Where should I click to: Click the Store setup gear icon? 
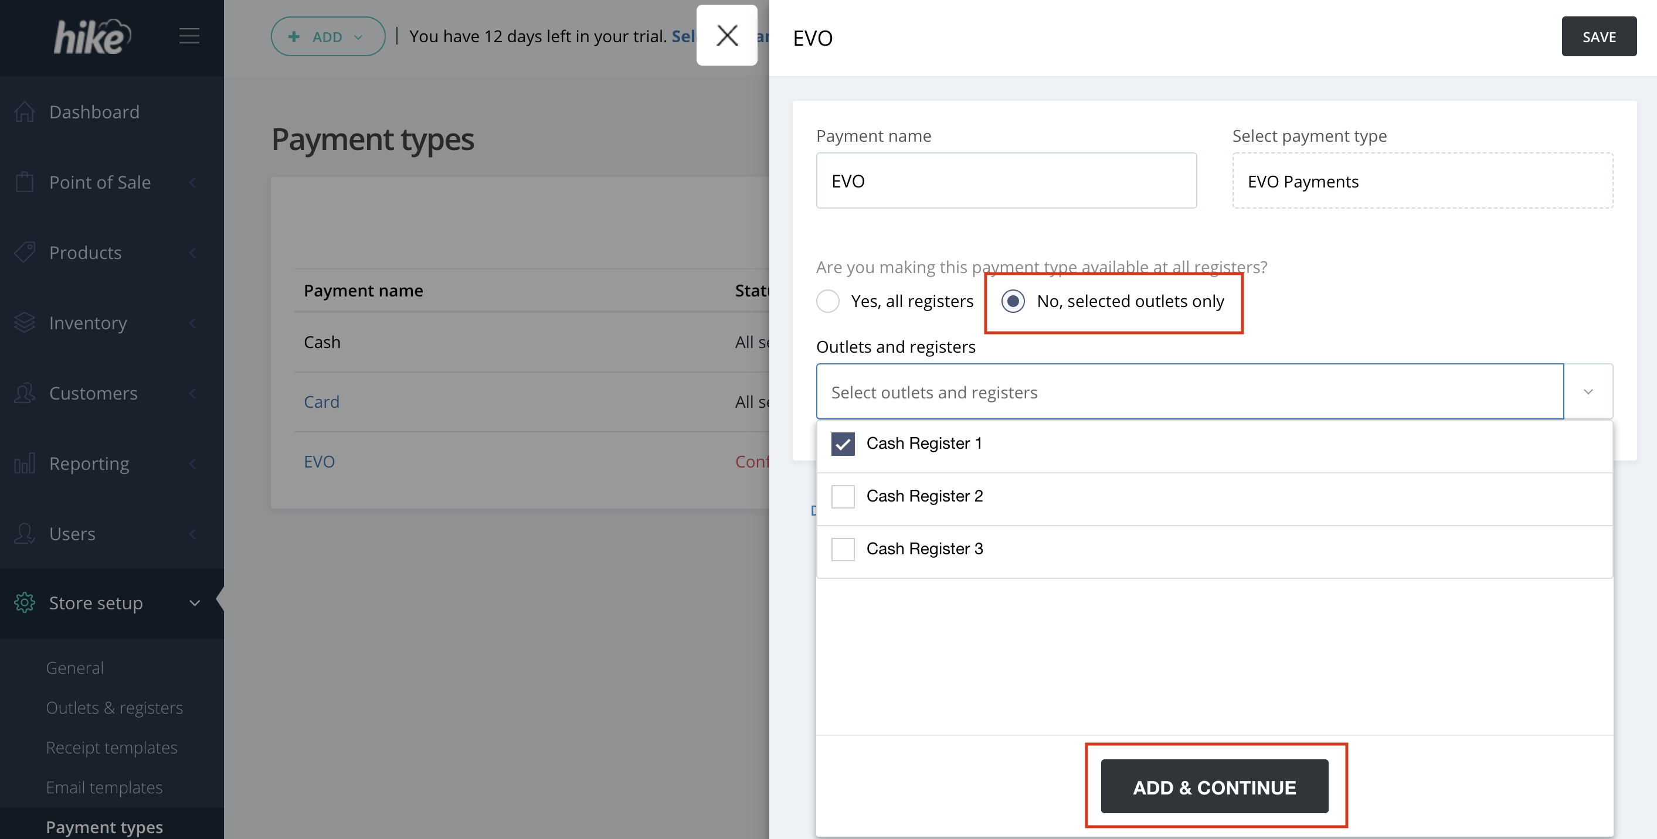pyautogui.click(x=25, y=602)
